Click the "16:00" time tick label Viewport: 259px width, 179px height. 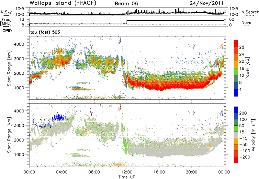pos(159,172)
